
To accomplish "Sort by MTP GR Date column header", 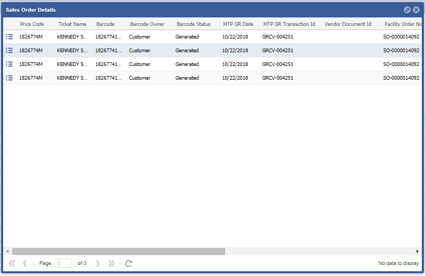I will (x=238, y=24).
